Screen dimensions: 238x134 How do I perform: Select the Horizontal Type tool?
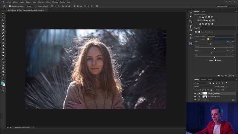tap(3, 62)
